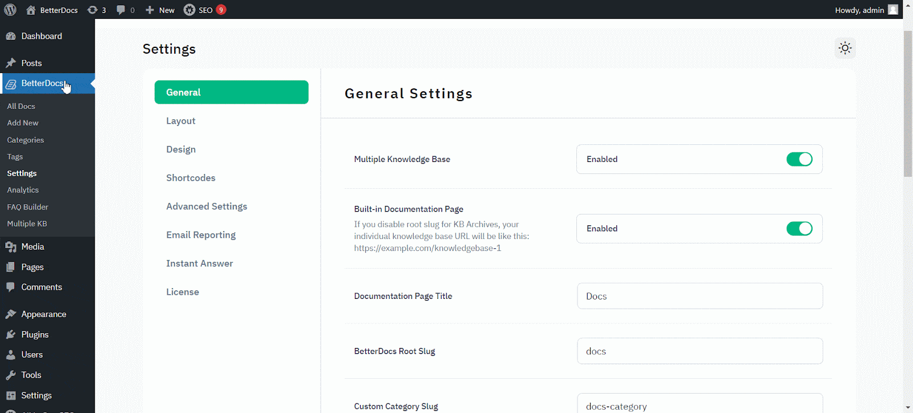913x413 pixels.
Task: Click the Pages icon in sidebar
Action: point(11,267)
